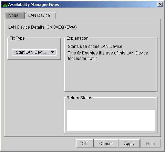Image resolution: width=165 pixels, height=152 pixels.
Task: Close the Availability Manager Fixes dialog
Action: click(x=160, y=4)
